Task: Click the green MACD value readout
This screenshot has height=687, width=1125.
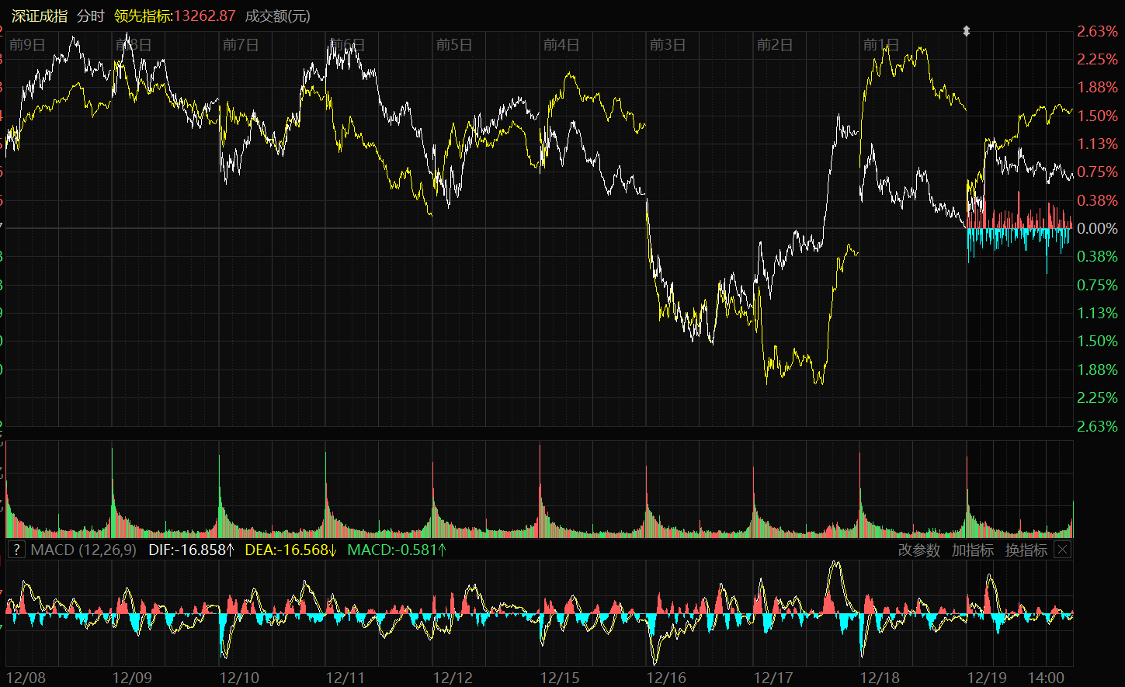Action: [x=397, y=550]
